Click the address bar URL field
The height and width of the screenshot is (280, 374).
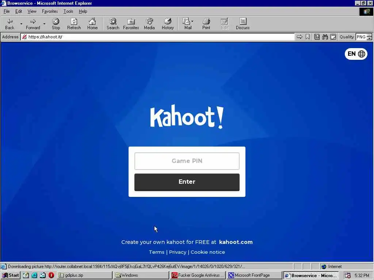(157, 37)
